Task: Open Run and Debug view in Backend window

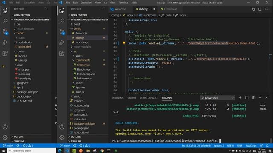Action: coord(5,42)
